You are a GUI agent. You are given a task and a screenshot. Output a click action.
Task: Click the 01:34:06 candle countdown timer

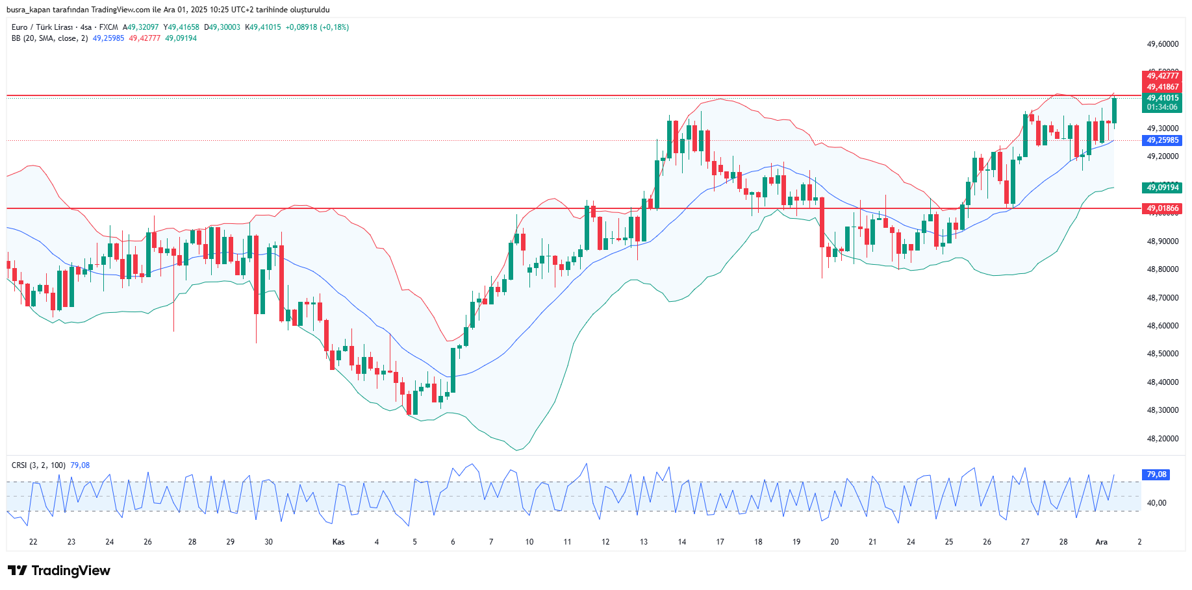coord(1162,108)
